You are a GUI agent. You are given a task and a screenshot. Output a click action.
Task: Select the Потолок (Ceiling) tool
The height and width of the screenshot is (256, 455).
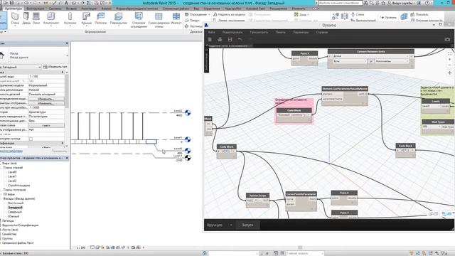coord(101,18)
